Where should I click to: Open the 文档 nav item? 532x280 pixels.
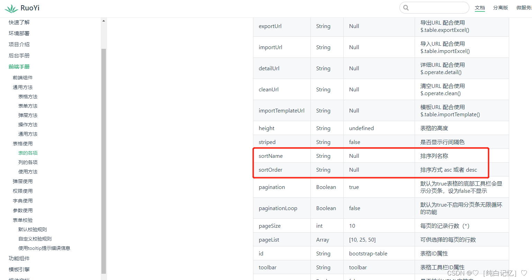pos(480,8)
